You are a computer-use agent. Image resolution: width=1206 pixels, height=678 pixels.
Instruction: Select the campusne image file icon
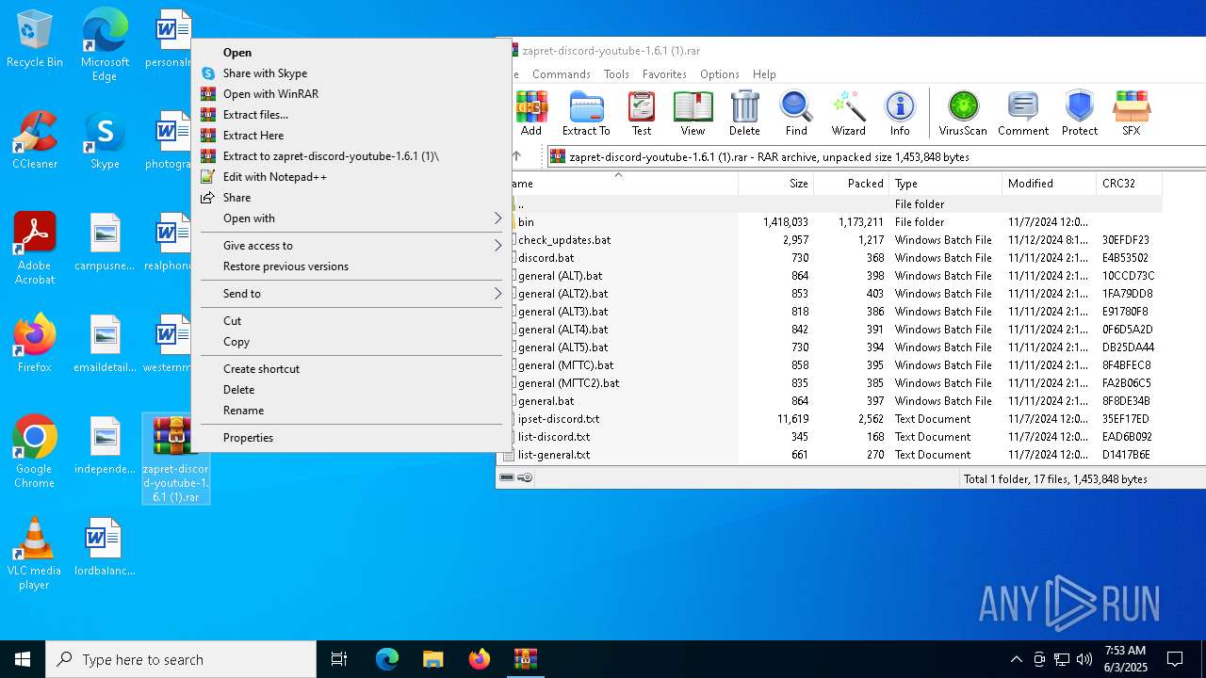[105, 242]
